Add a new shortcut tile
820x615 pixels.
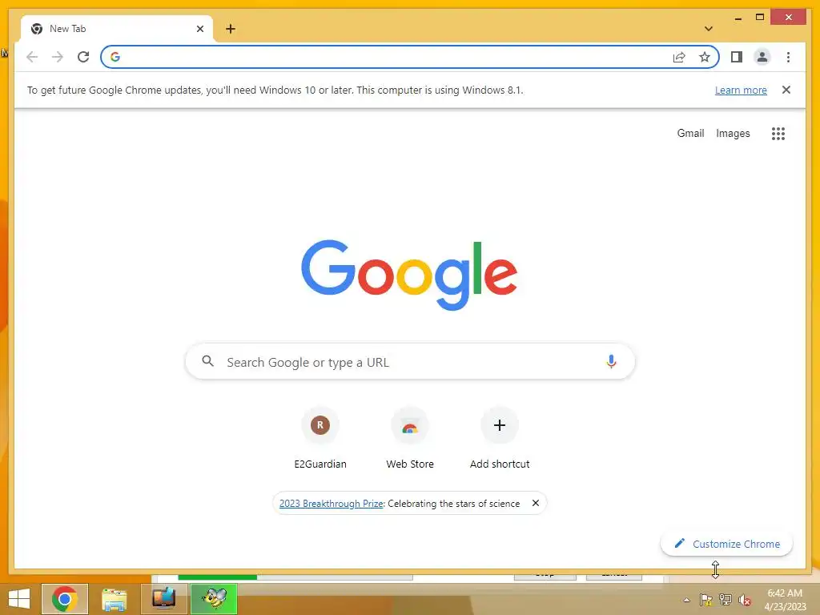point(500,439)
